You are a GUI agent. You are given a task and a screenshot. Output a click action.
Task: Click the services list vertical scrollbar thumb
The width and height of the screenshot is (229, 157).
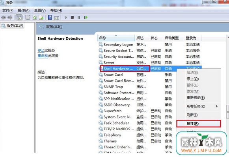click(x=228, y=111)
